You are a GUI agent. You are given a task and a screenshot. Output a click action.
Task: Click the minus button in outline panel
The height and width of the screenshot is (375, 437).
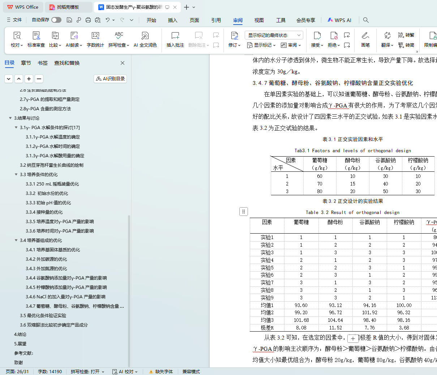pyautogui.click(x=39, y=78)
